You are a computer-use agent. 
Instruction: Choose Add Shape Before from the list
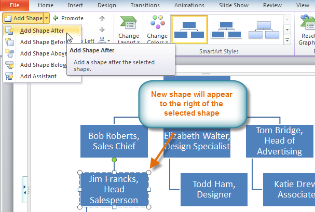click(42, 42)
